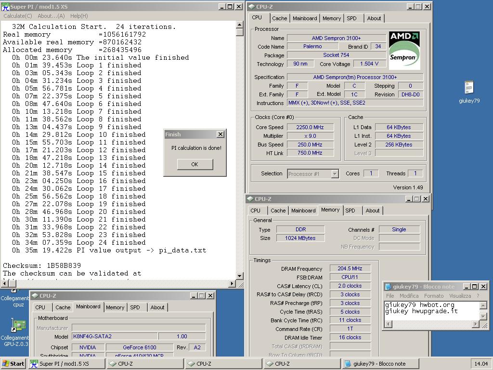Image resolution: width=493 pixels, height=370 pixels.
Task: Click the Chipset GeForce 6100 field
Action: [x=140, y=347]
